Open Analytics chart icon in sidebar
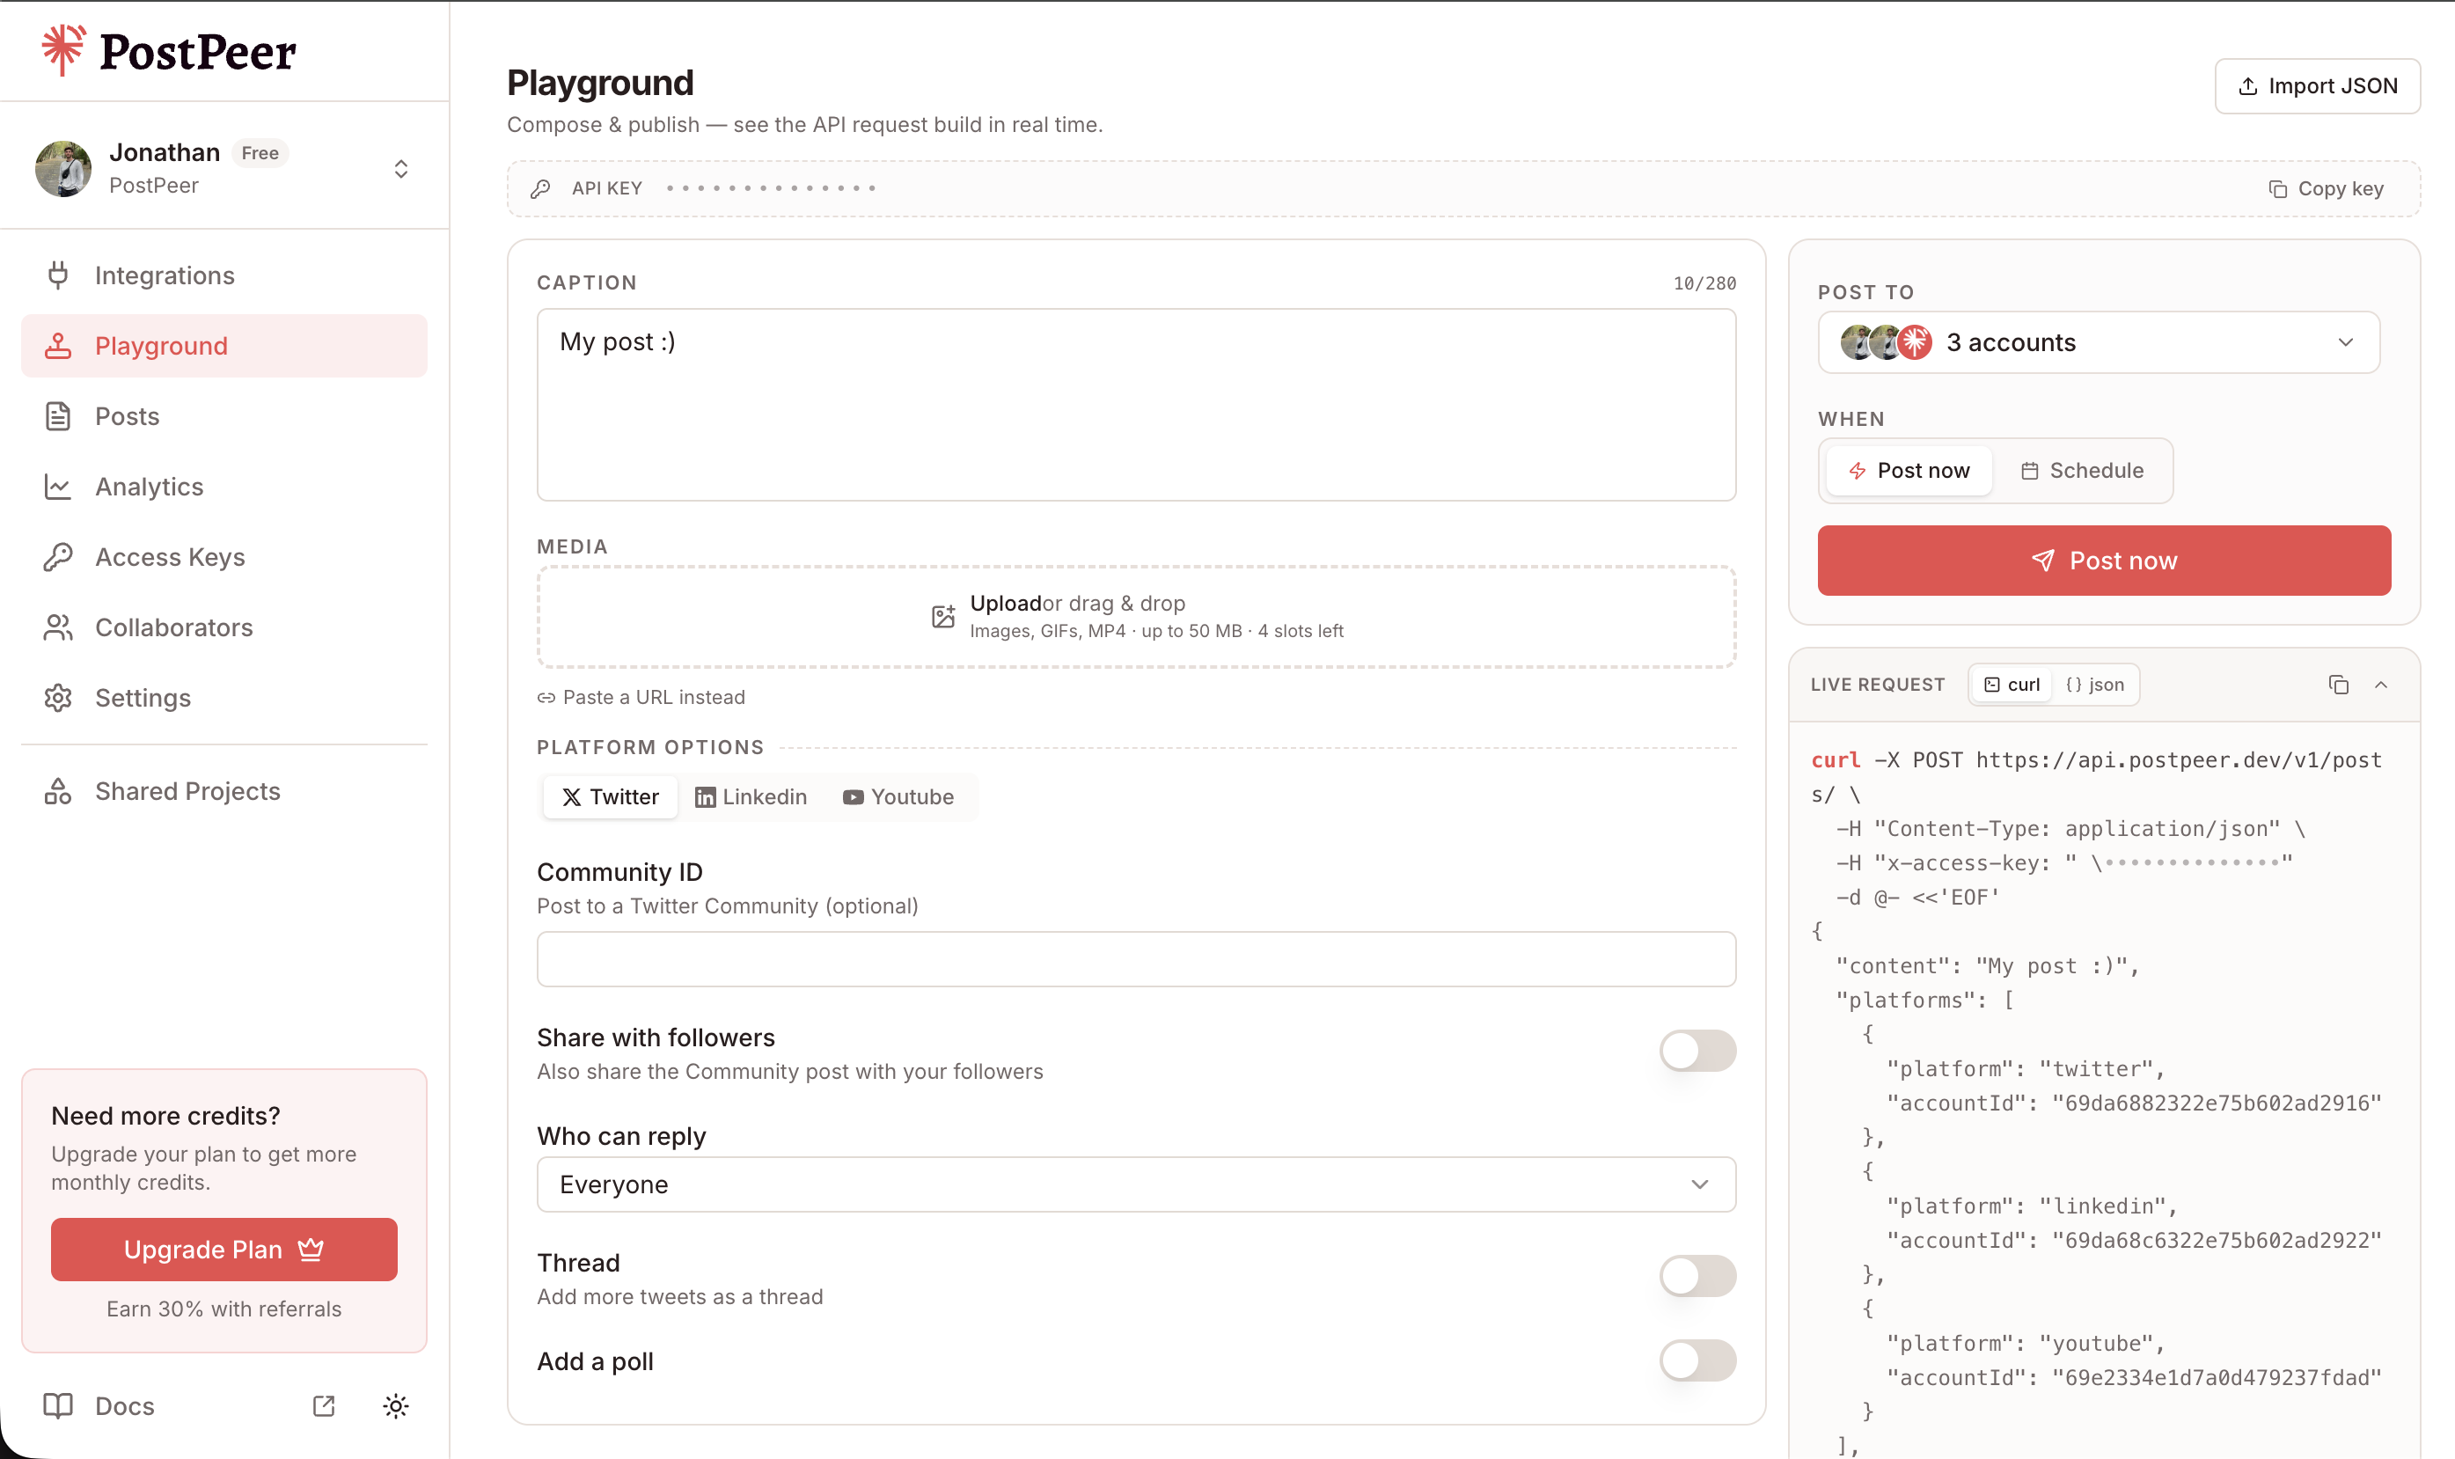2455x1459 pixels. click(x=58, y=487)
